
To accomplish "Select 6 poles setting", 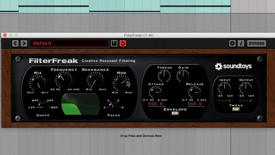I will click(x=118, y=101).
